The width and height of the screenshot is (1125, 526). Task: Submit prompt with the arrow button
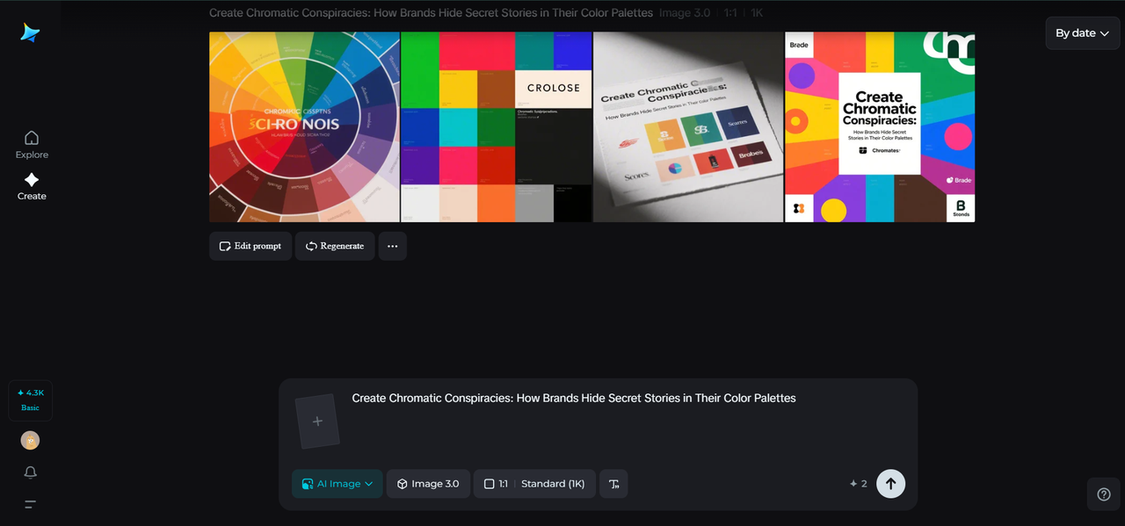890,483
